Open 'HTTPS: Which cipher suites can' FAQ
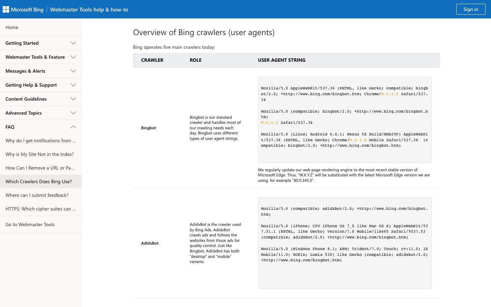Image resolution: width=491 pixels, height=307 pixels. tap(41, 209)
